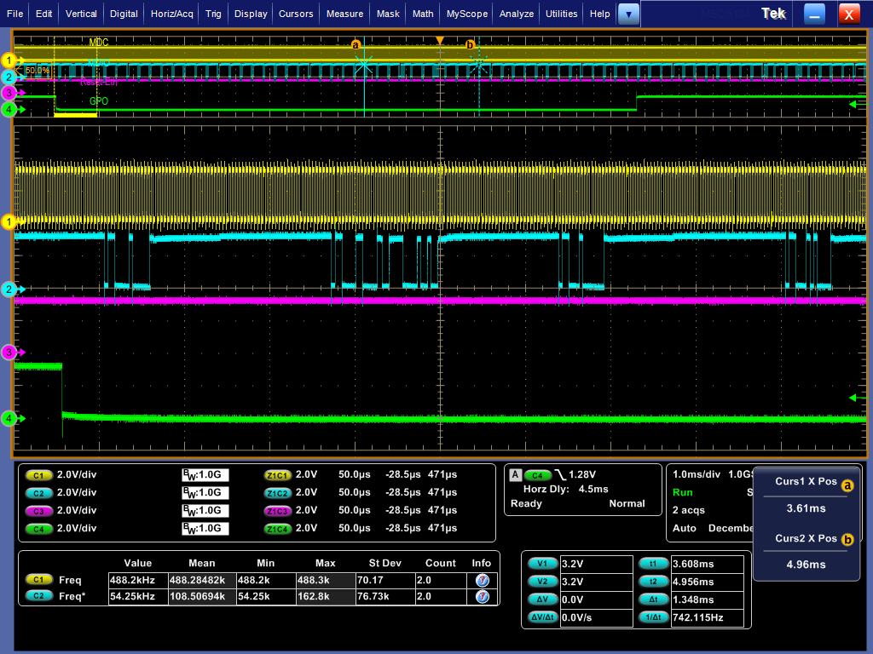Image resolution: width=873 pixels, height=654 pixels.
Task: Click the Z1C3 zoom channel badge
Action: click(277, 511)
